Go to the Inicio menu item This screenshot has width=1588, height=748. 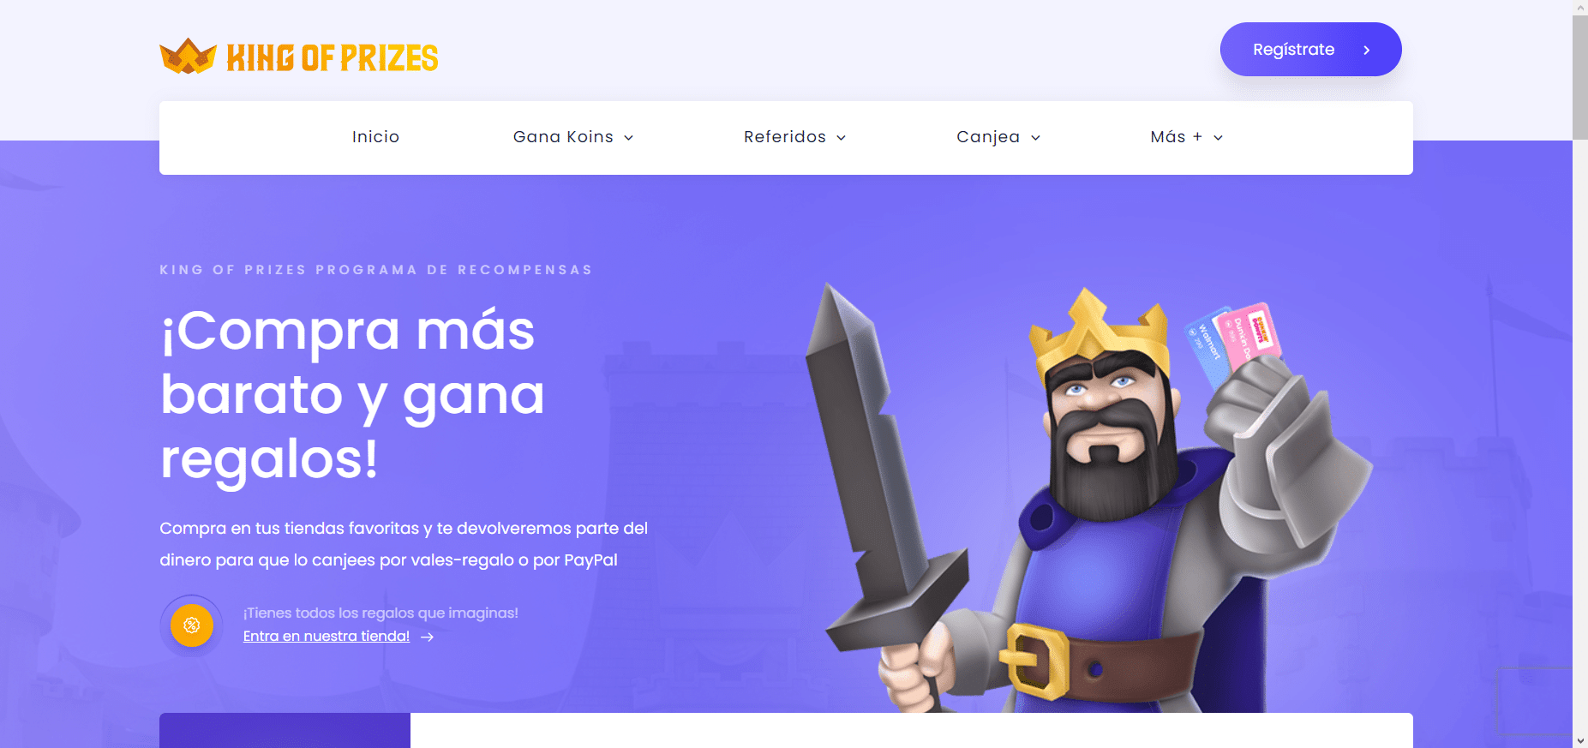point(375,137)
